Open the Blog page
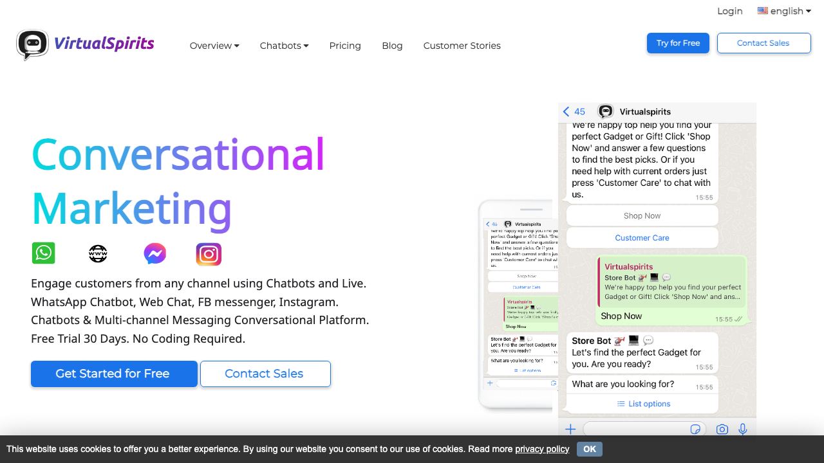 pyautogui.click(x=392, y=46)
